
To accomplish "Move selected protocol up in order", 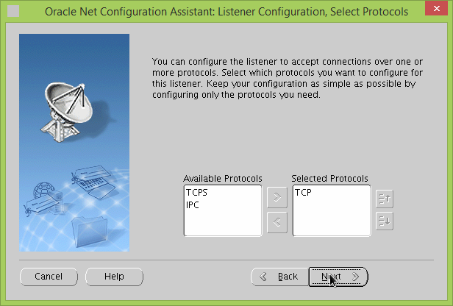I will pos(384,197).
